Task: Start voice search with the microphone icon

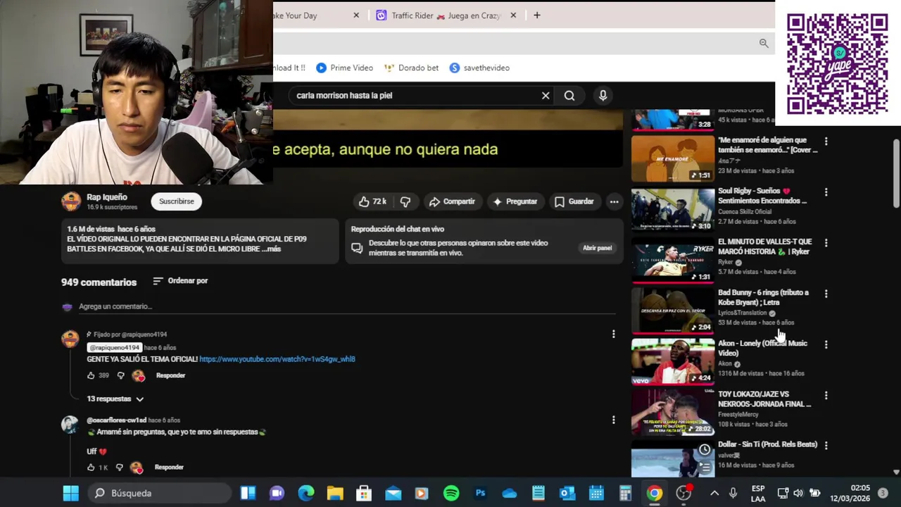Action: (x=603, y=96)
